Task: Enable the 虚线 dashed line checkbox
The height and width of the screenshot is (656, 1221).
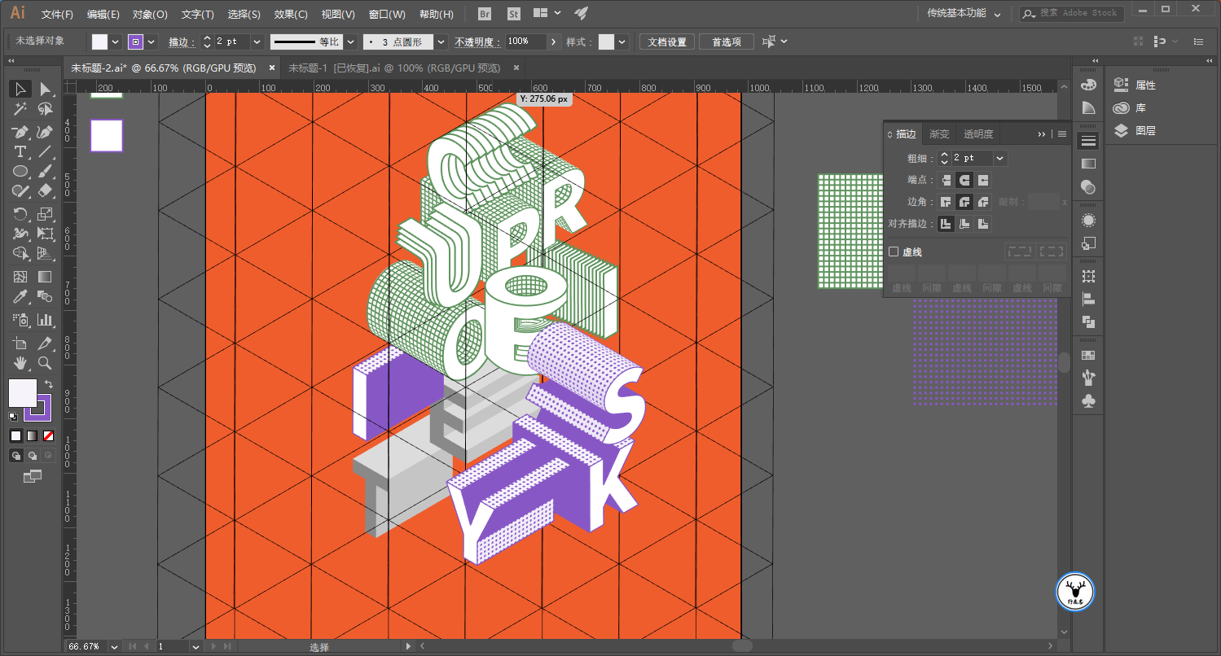Action: [x=894, y=252]
